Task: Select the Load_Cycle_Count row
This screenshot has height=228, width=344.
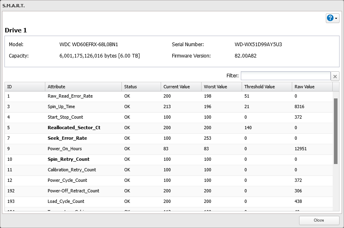Action: (66, 201)
